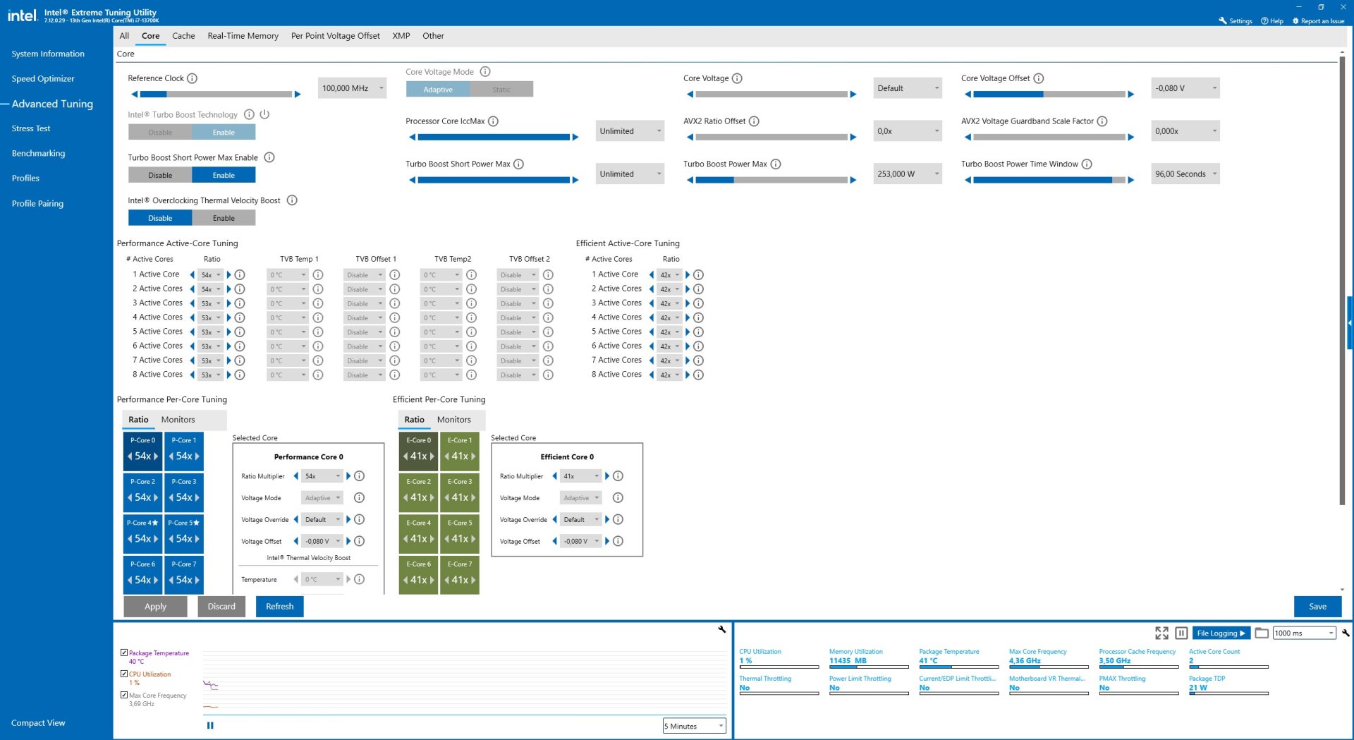Open Stress Test in sidebar

[x=31, y=128]
